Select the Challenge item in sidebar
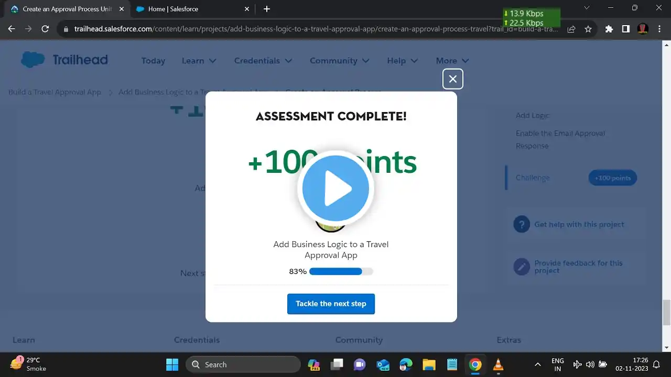This screenshot has height=377, width=671. tap(533, 178)
